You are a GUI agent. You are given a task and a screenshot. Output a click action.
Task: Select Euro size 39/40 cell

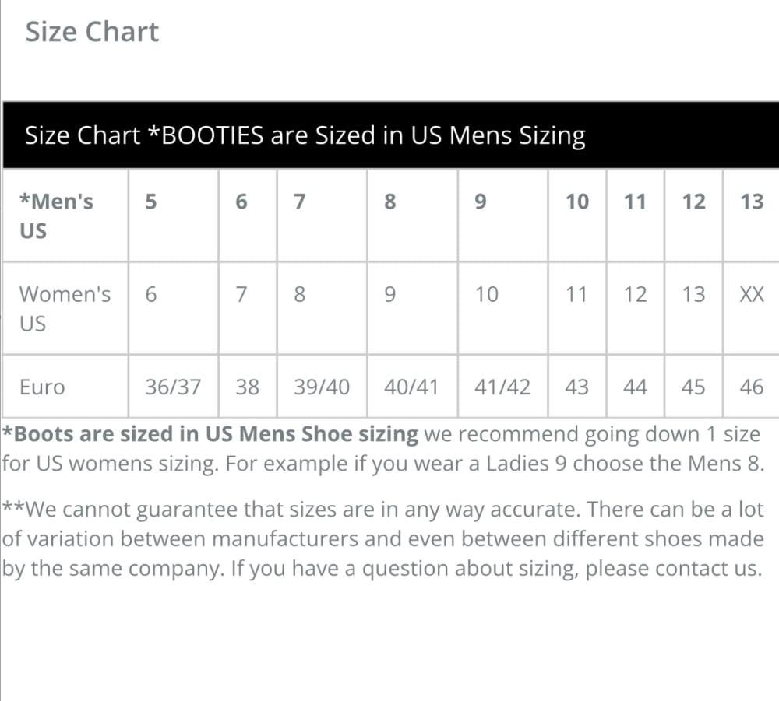[322, 387]
